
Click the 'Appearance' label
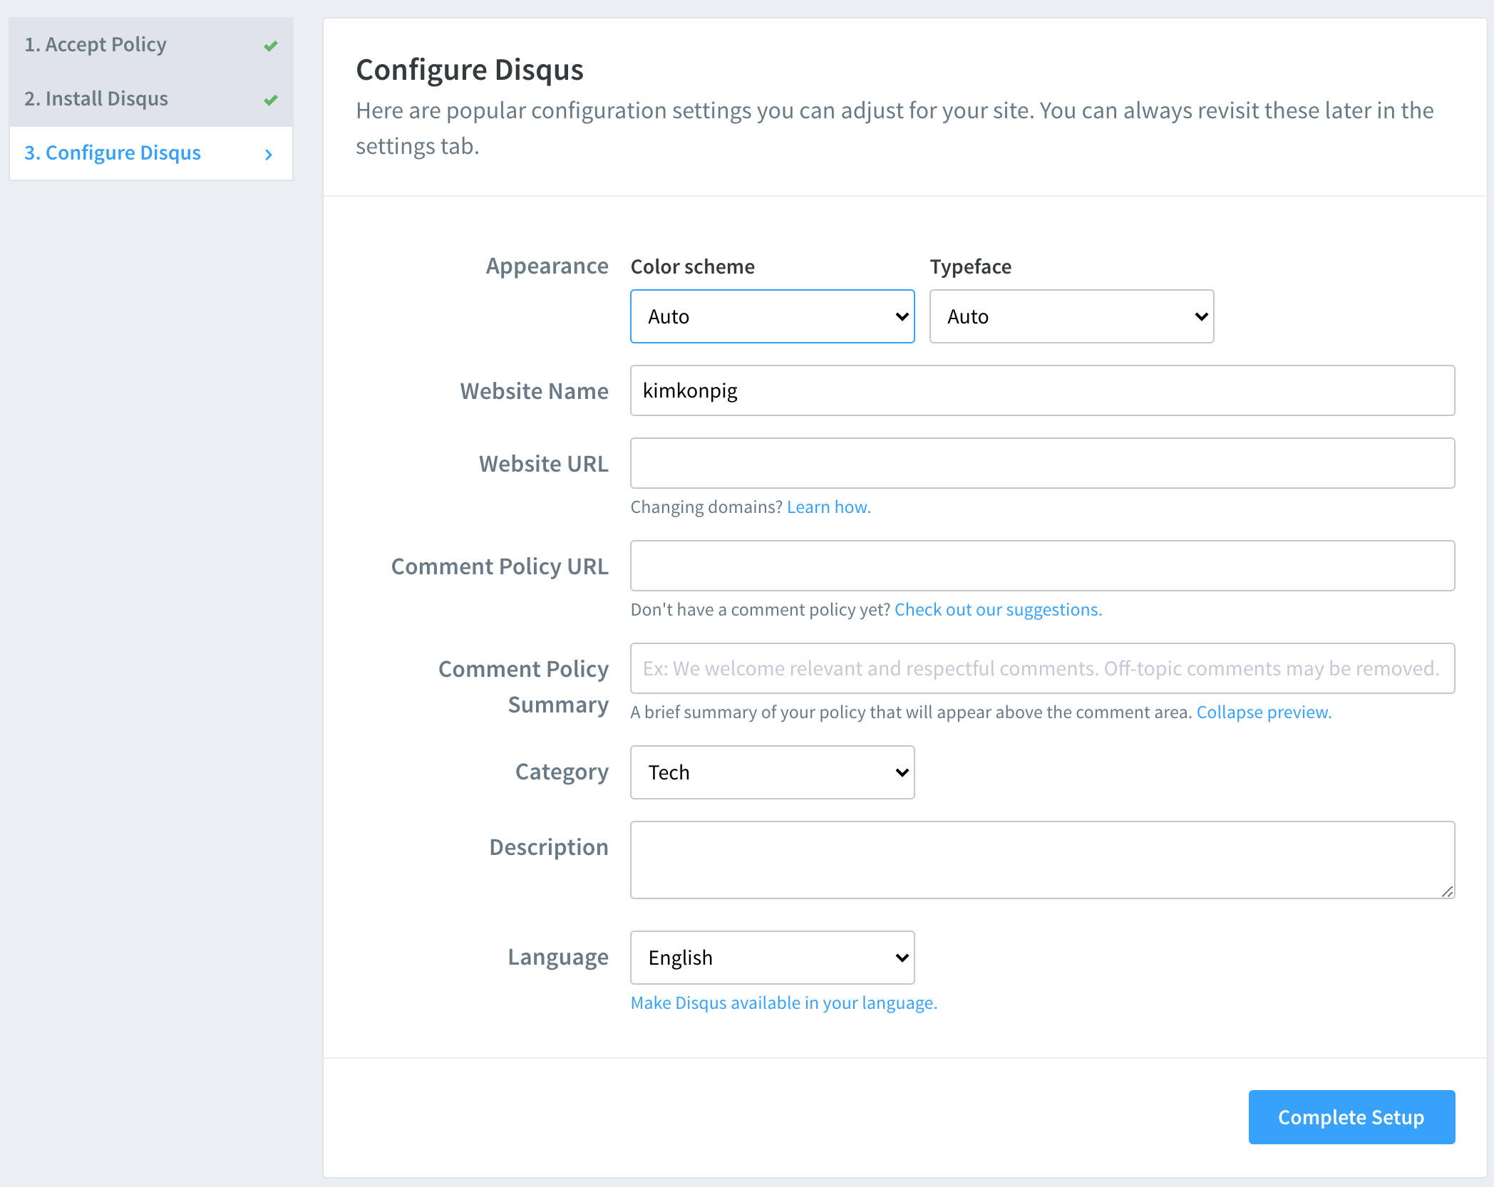547,266
